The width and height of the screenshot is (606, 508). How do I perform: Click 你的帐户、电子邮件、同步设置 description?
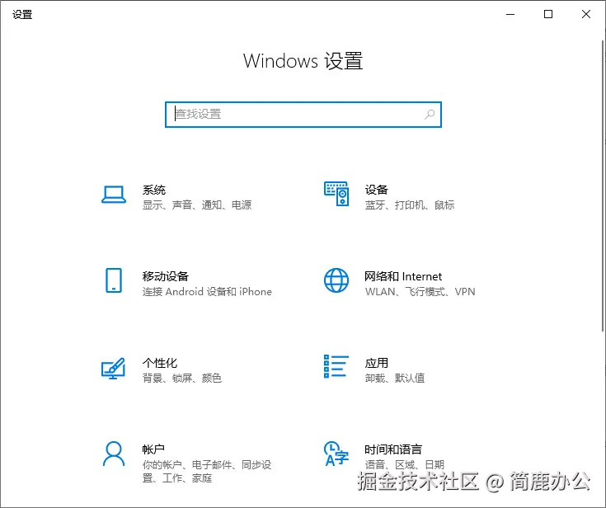(x=207, y=471)
